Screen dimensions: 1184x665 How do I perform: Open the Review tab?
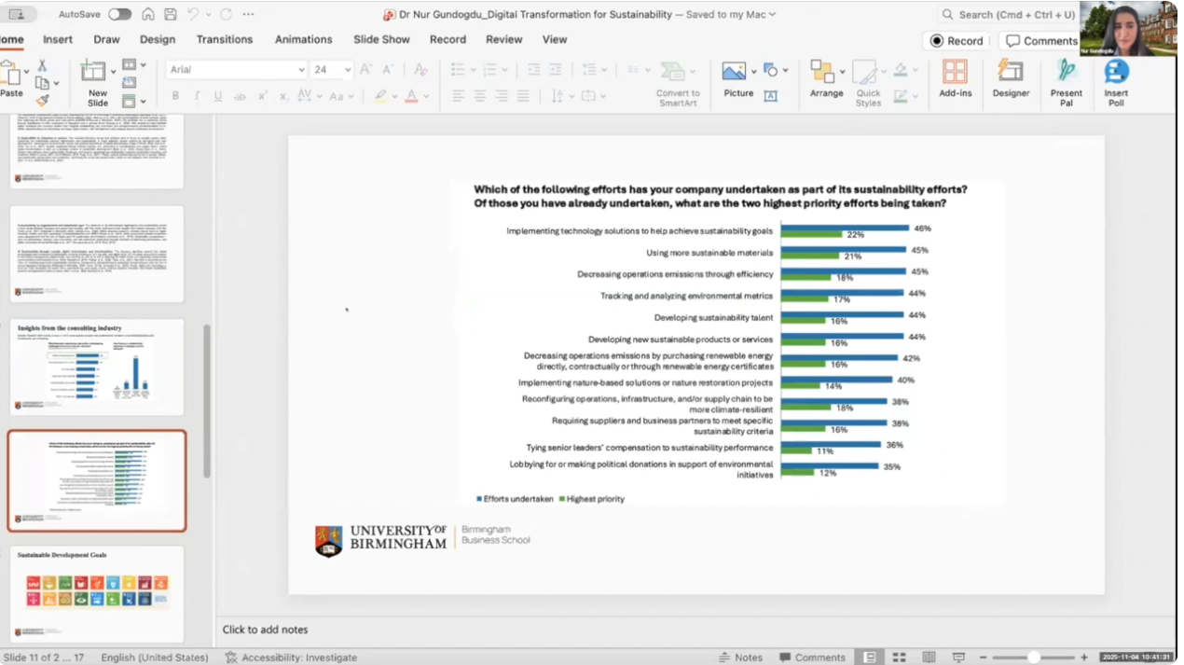503,39
